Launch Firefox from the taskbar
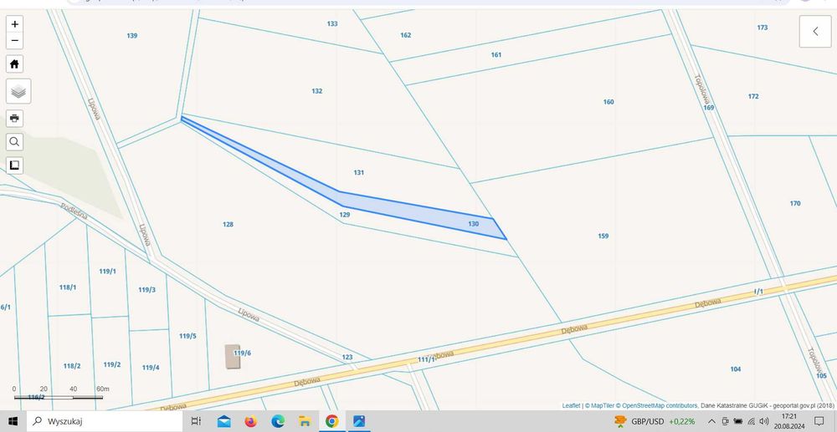Screen dimensions: 837x432 251,421
